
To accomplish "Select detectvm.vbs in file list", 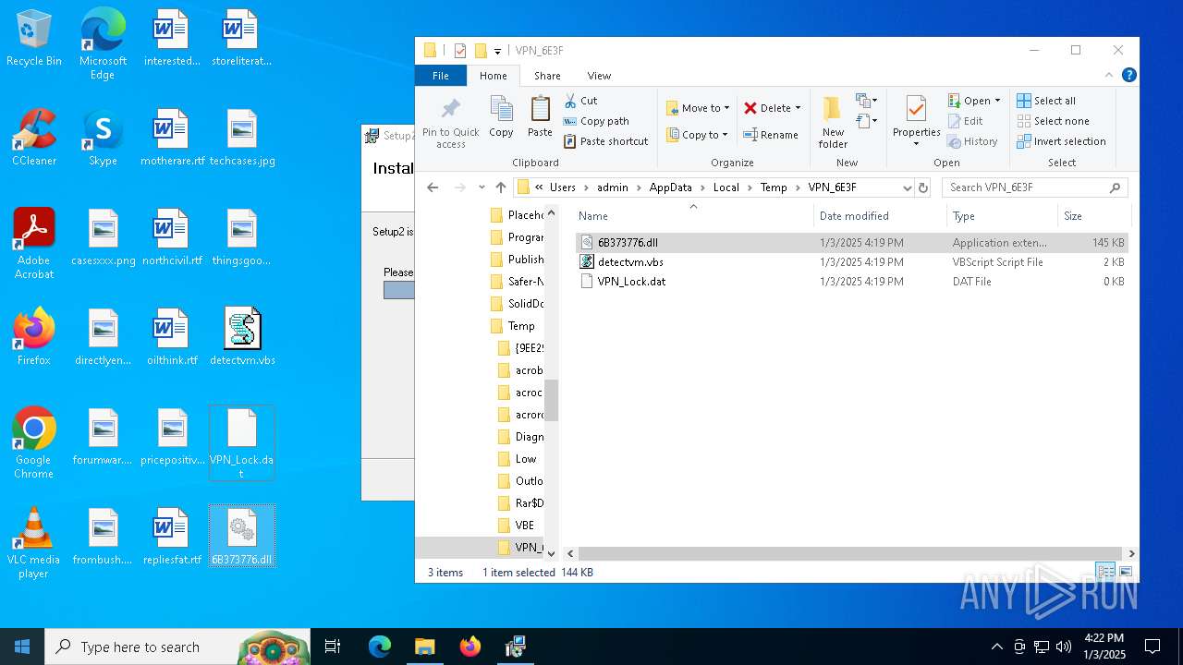I will [x=851, y=262].
